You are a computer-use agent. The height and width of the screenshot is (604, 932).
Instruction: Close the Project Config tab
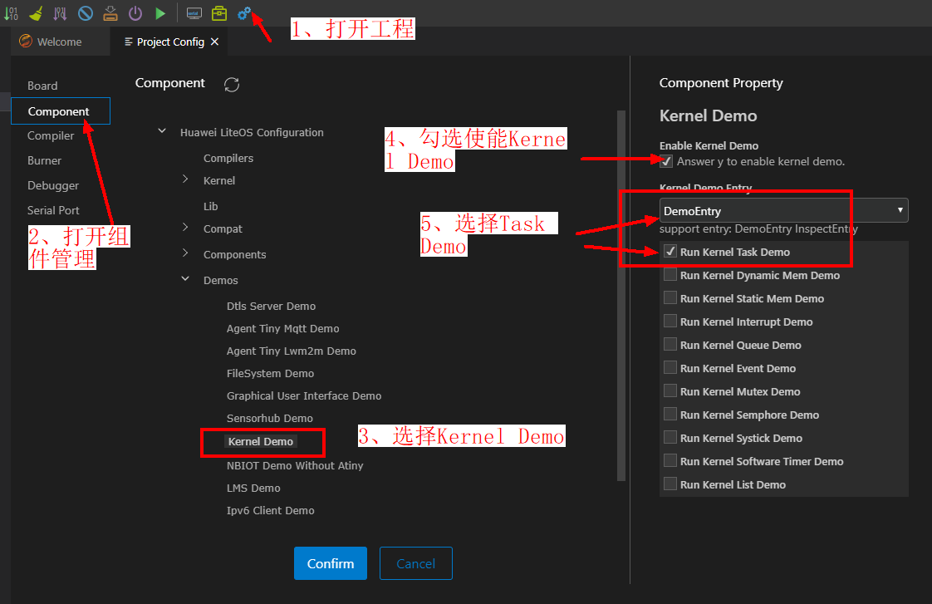214,42
